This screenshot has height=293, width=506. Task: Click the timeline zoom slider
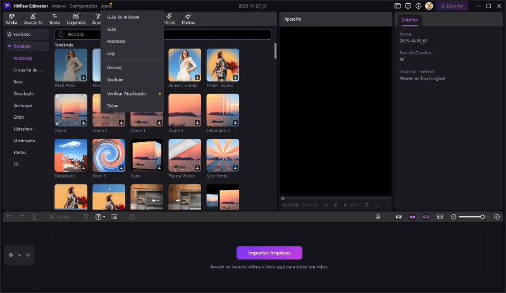471,217
